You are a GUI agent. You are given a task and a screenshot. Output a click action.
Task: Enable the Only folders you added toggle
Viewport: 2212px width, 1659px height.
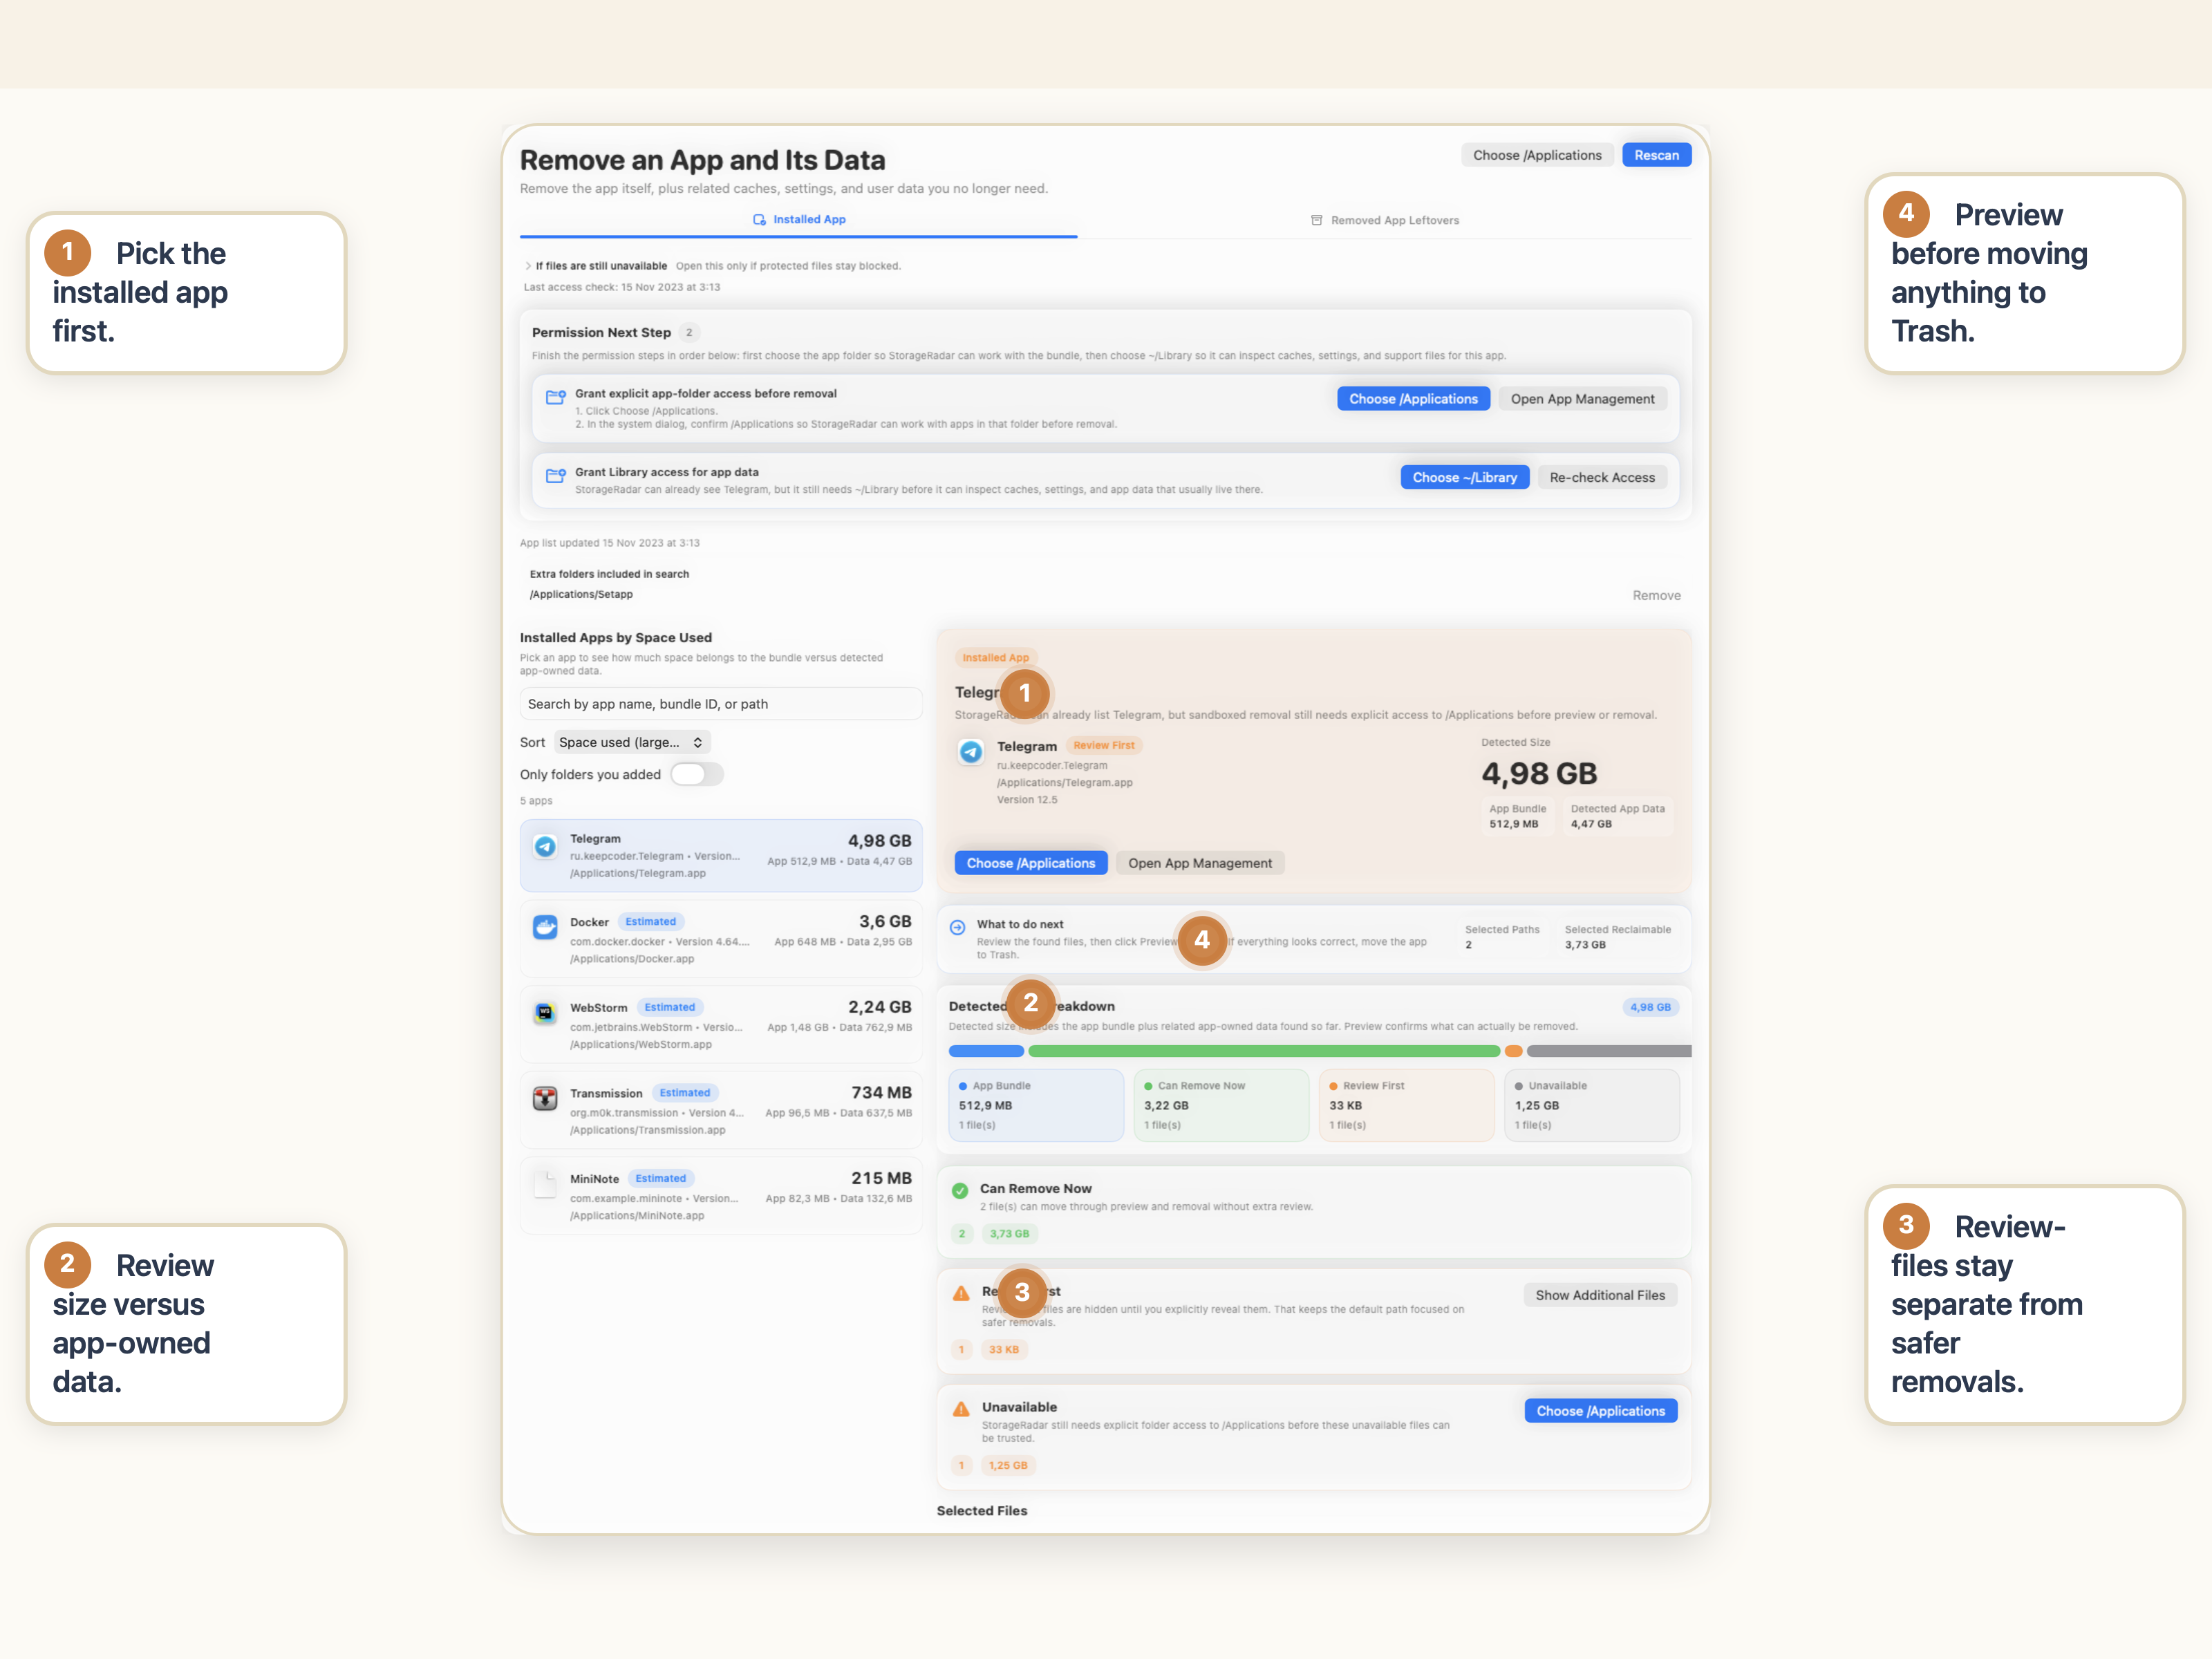pyautogui.click(x=697, y=774)
